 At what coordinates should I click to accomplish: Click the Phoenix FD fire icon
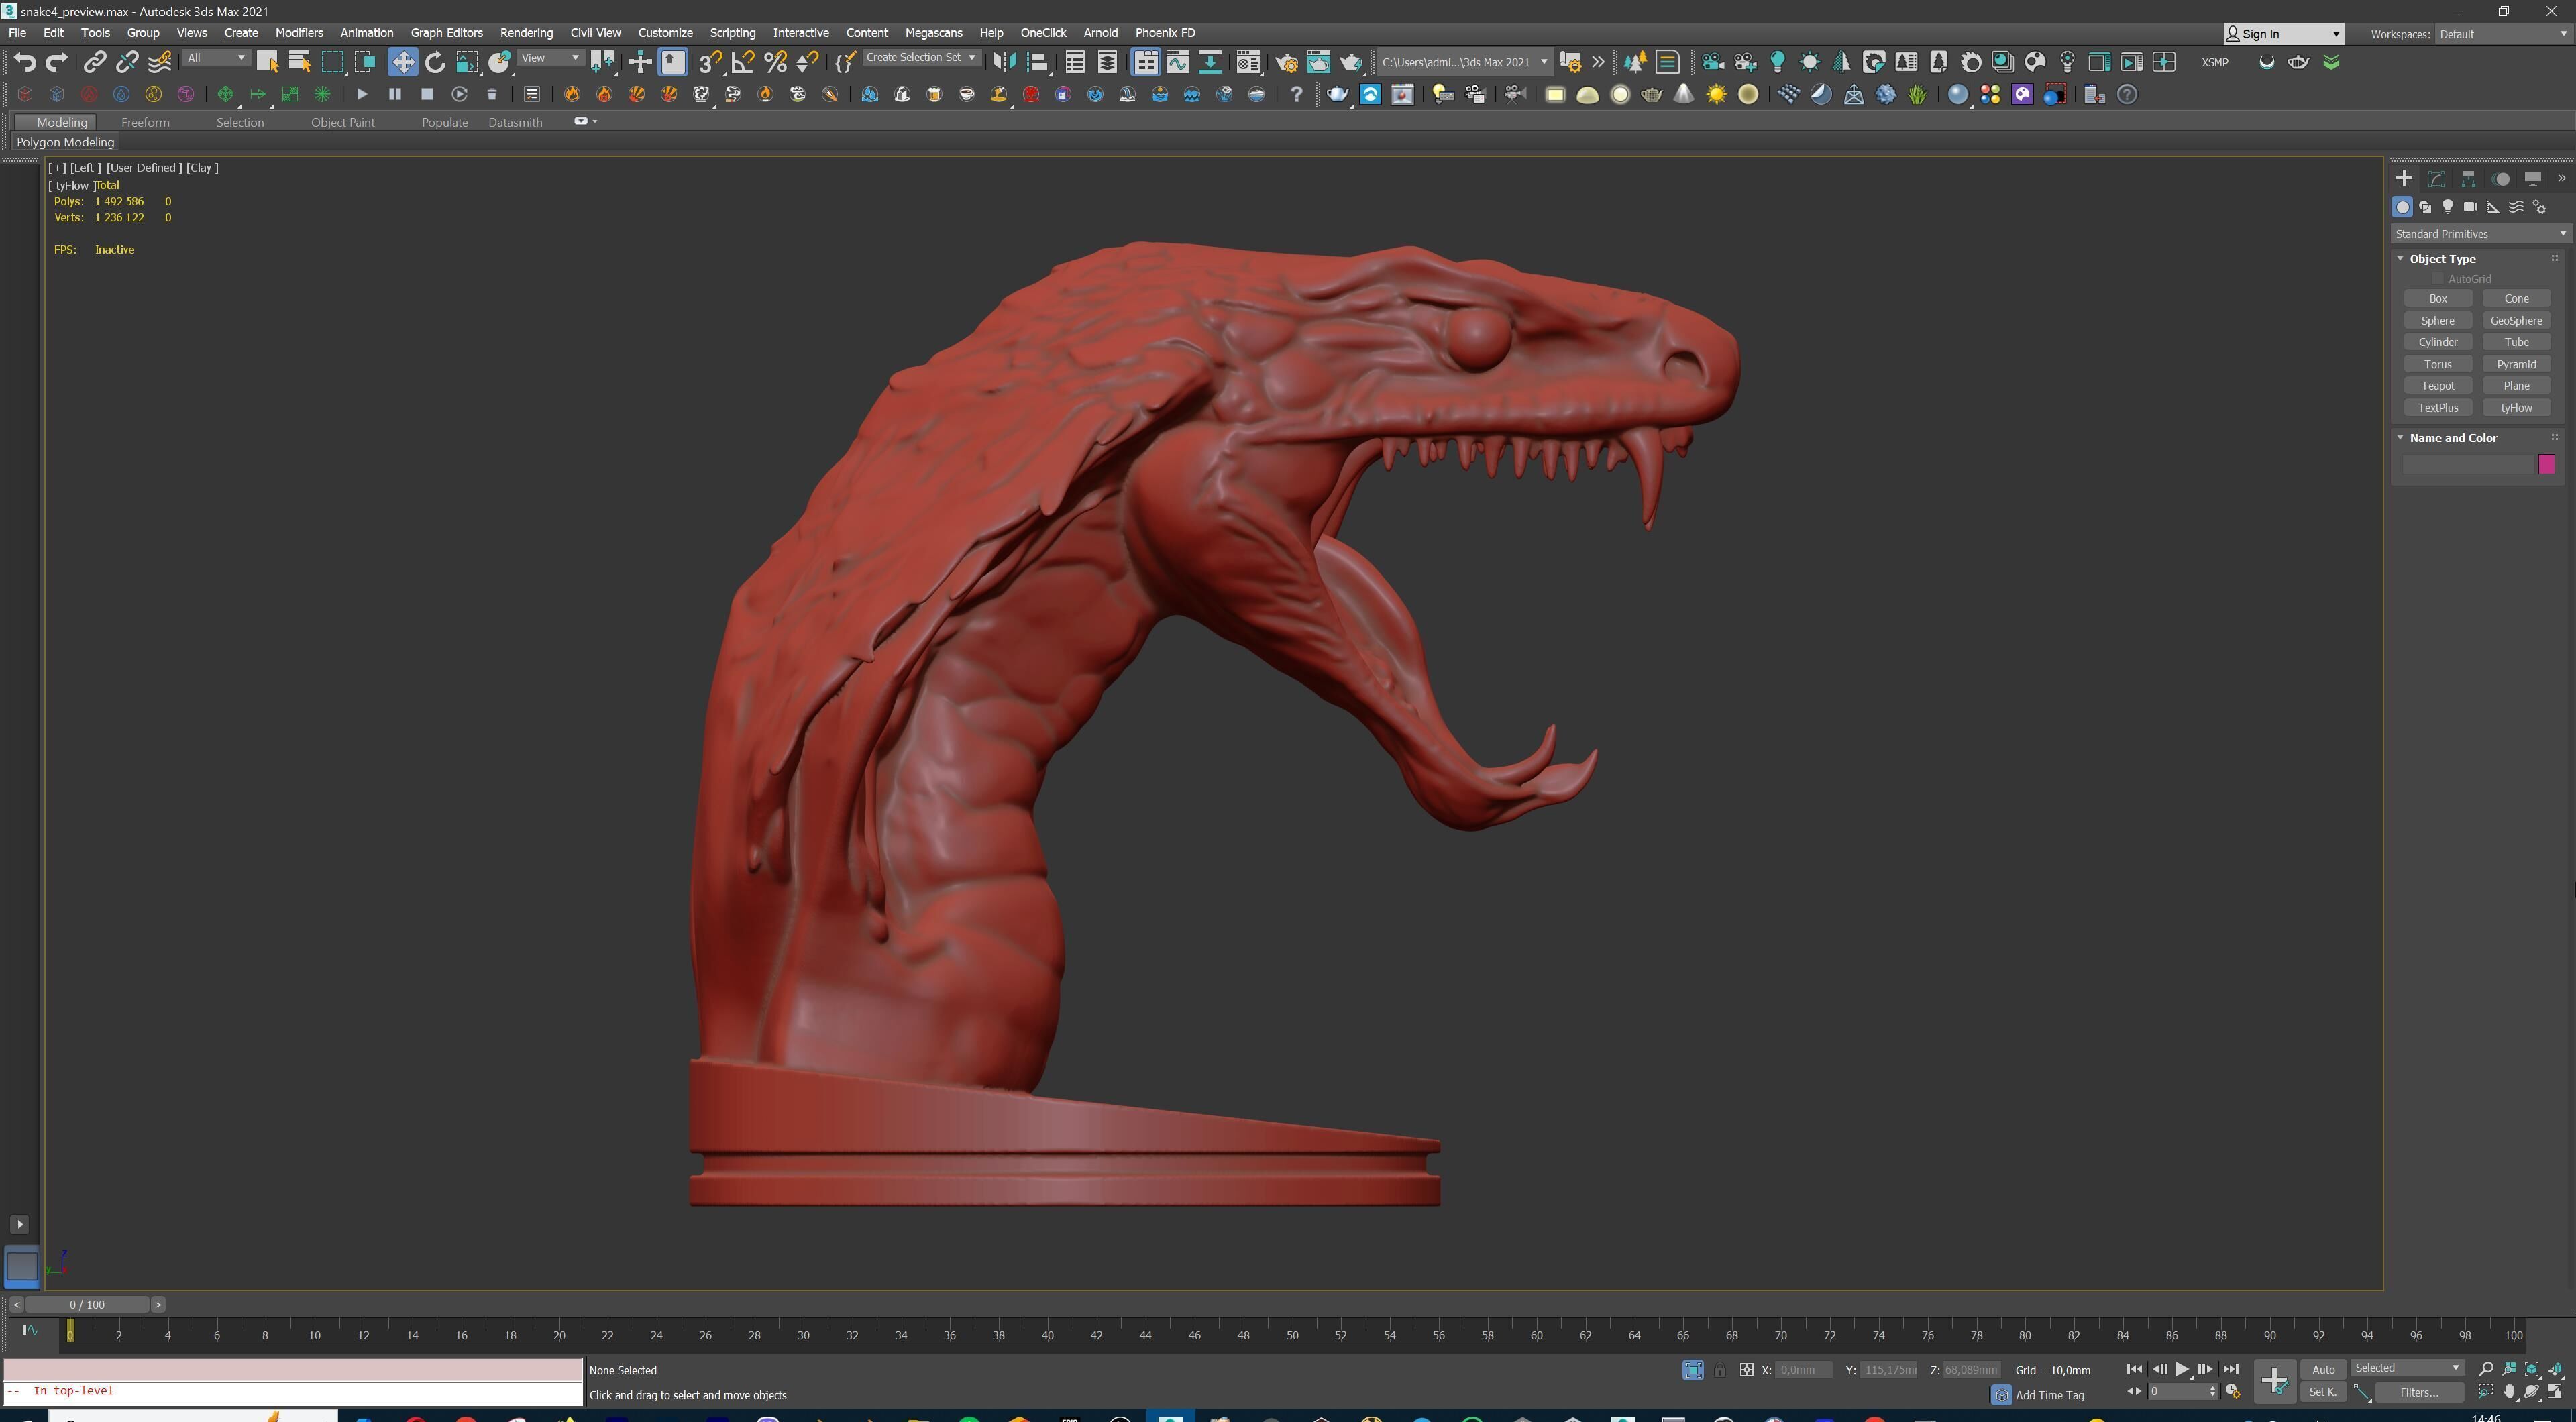pos(572,94)
